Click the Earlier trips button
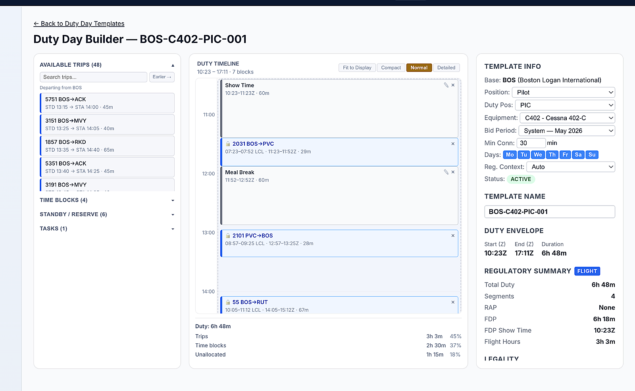 [x=162, y=77]
